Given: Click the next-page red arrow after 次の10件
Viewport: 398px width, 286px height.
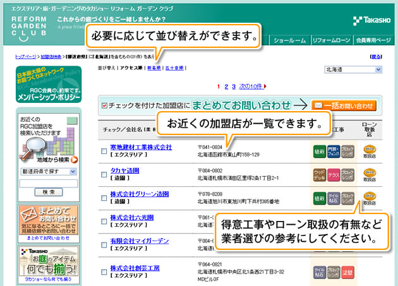Looking at the screenshot, I should click(x=265, y=86).
